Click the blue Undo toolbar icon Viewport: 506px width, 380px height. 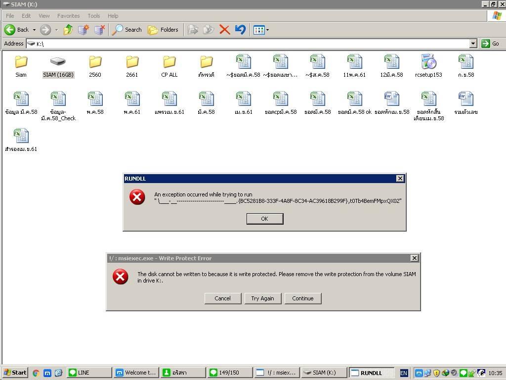(241, 30)
